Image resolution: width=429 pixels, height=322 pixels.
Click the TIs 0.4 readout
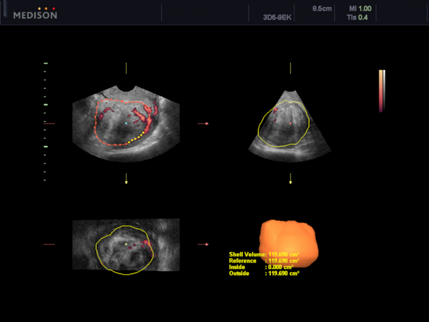tap(357, 18)
